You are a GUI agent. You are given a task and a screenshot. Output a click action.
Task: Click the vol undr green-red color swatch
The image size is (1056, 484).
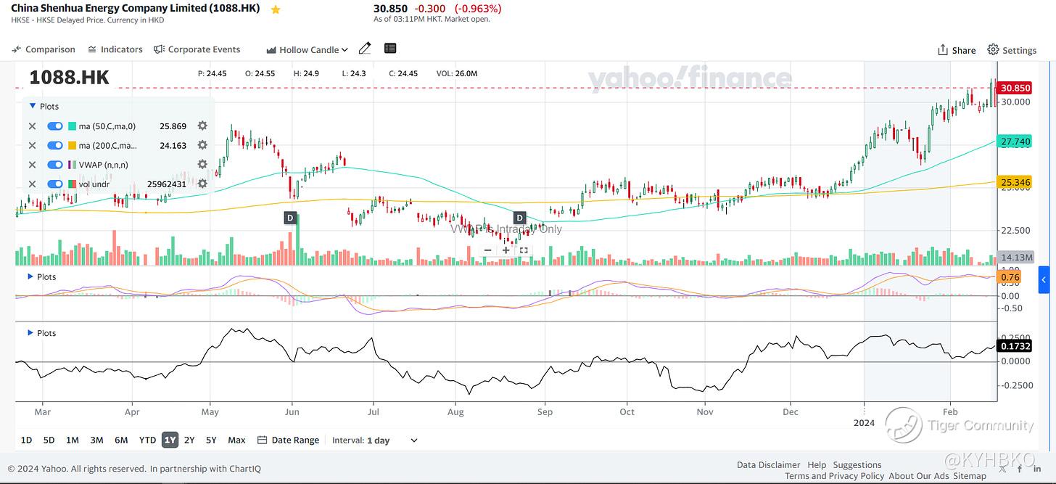point(72,184)
